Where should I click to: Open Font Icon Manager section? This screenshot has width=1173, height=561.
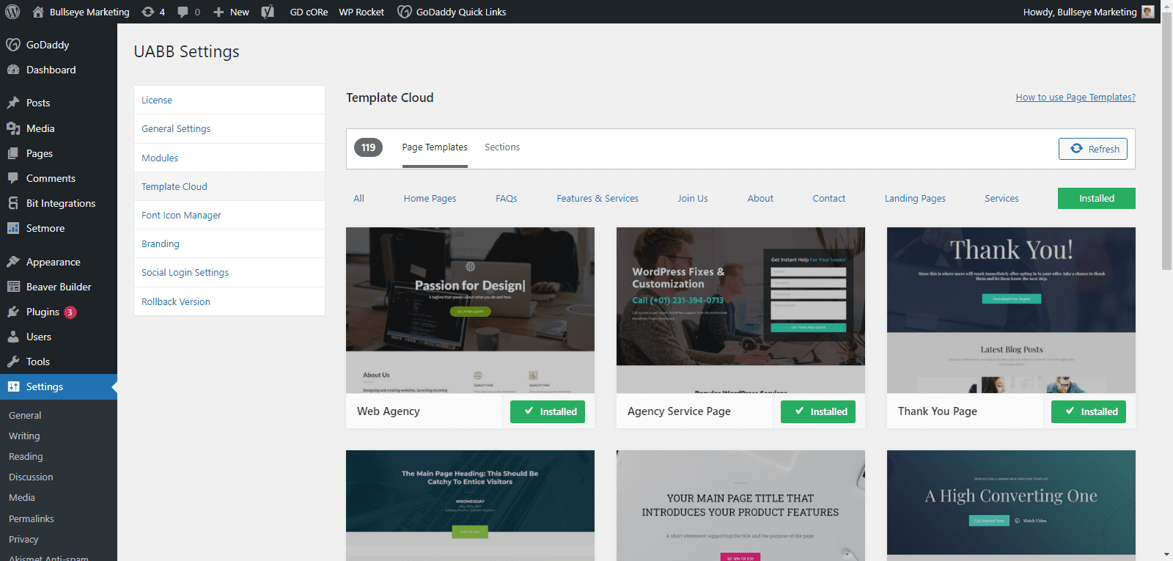229,215
